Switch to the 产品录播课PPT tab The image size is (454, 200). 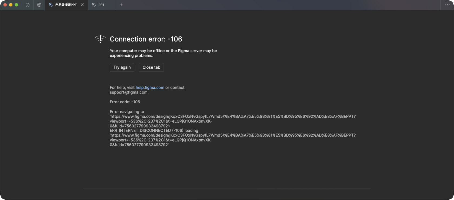pos(66,5)
